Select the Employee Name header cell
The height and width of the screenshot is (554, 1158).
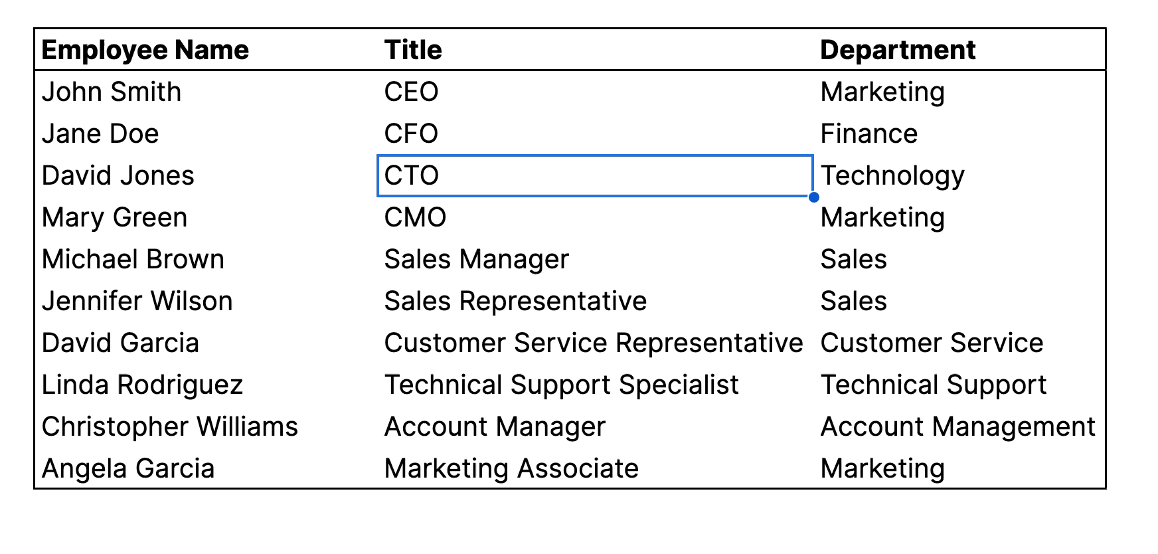pyautogui.click(x=207, y=50)
